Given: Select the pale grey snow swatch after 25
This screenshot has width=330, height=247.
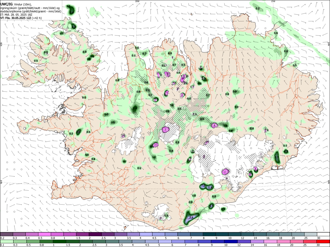Looking at the screenshot, I should point(311,234).
